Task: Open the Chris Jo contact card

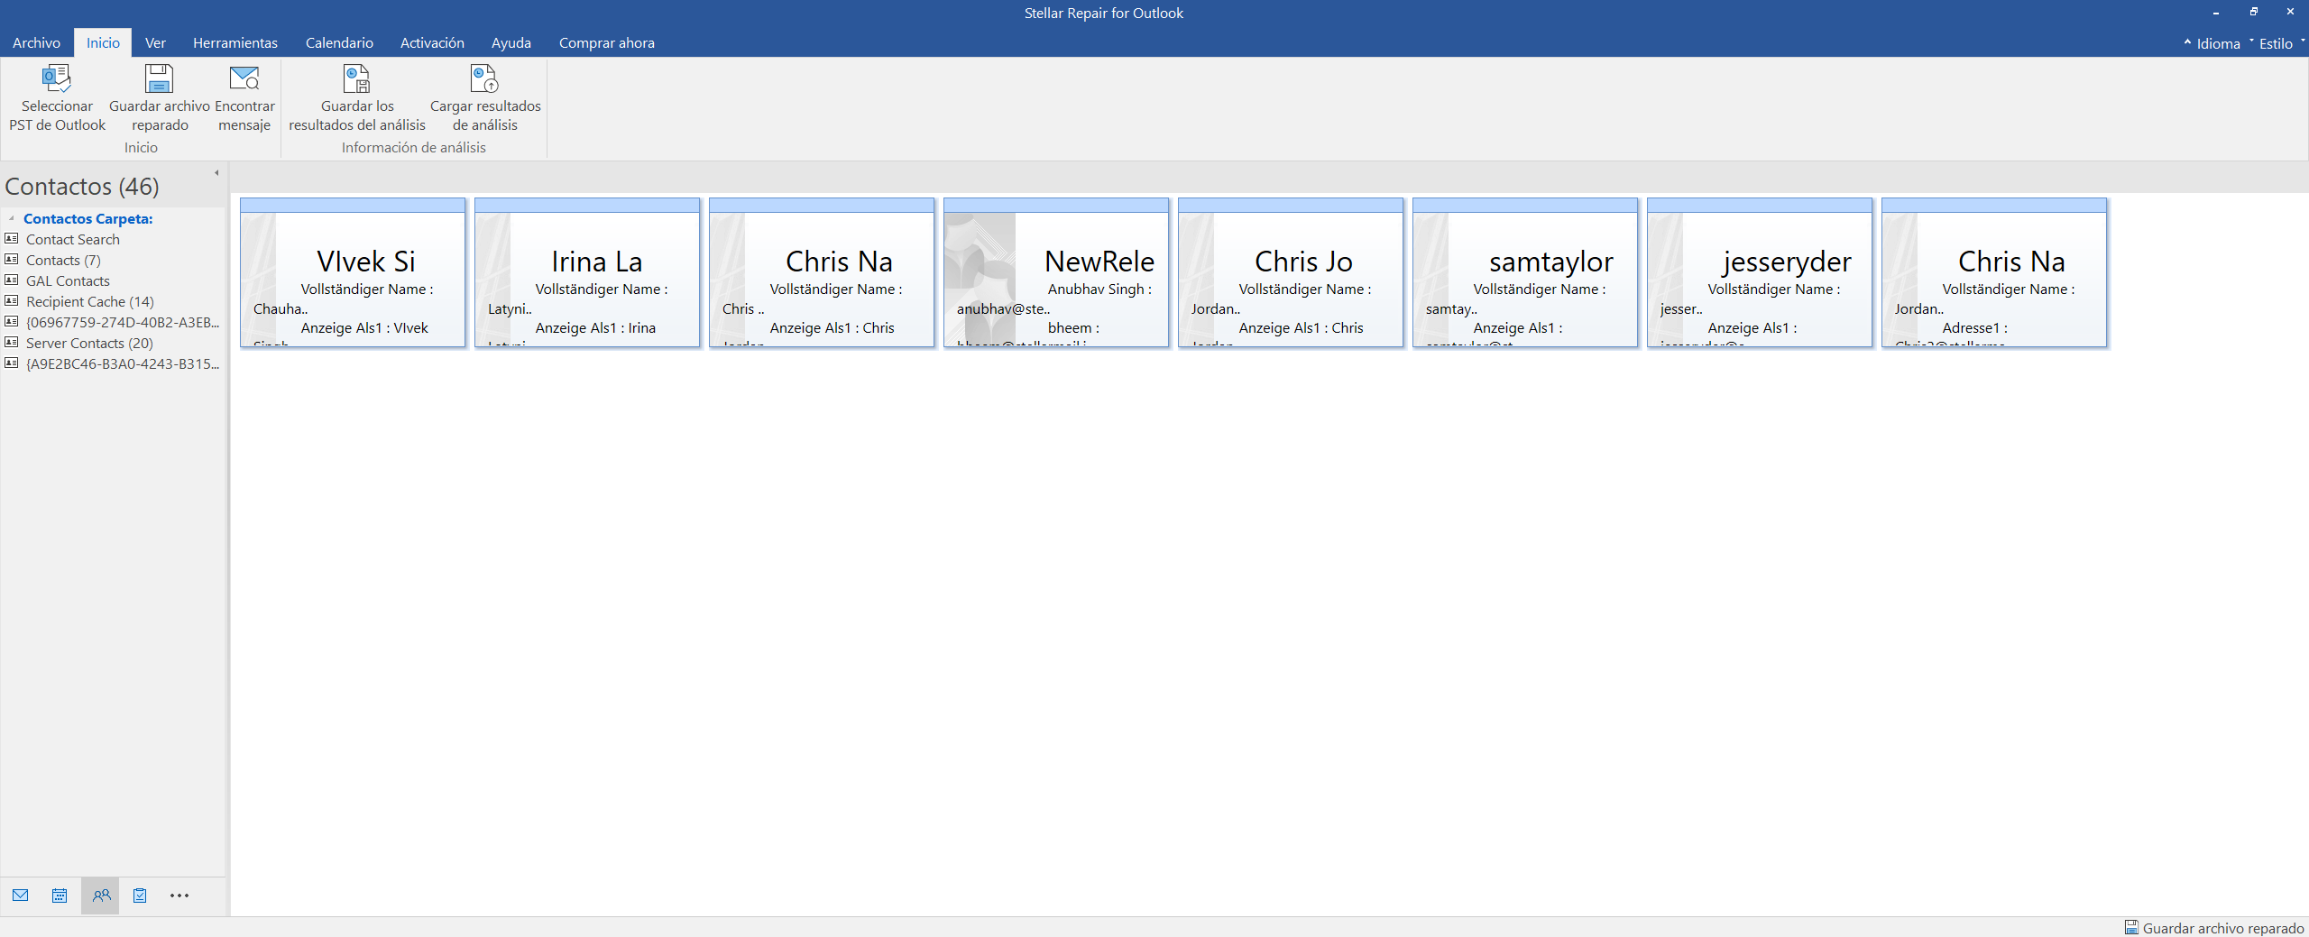Action: 1291,272
